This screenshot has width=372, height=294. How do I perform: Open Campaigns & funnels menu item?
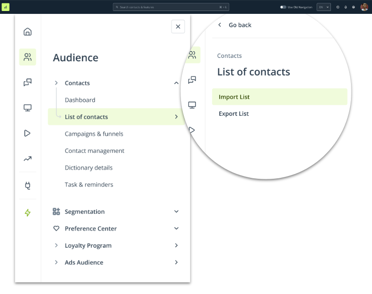coord(94,134)
